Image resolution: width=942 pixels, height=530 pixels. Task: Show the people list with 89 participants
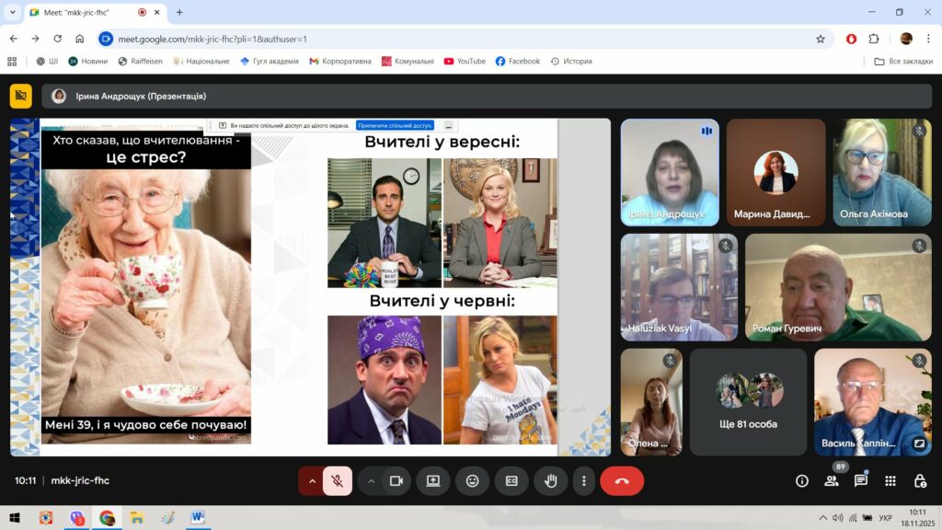[832, 480]
